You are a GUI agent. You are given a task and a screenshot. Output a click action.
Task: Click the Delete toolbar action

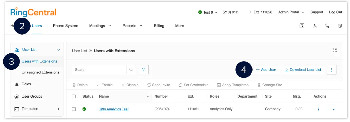80,85
